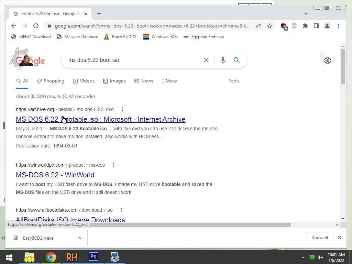The width and height of the screenshot is (352, 264).
Task: Open the RH app on the taskbar
Action: pyautogui.click(x=72, y=257)
